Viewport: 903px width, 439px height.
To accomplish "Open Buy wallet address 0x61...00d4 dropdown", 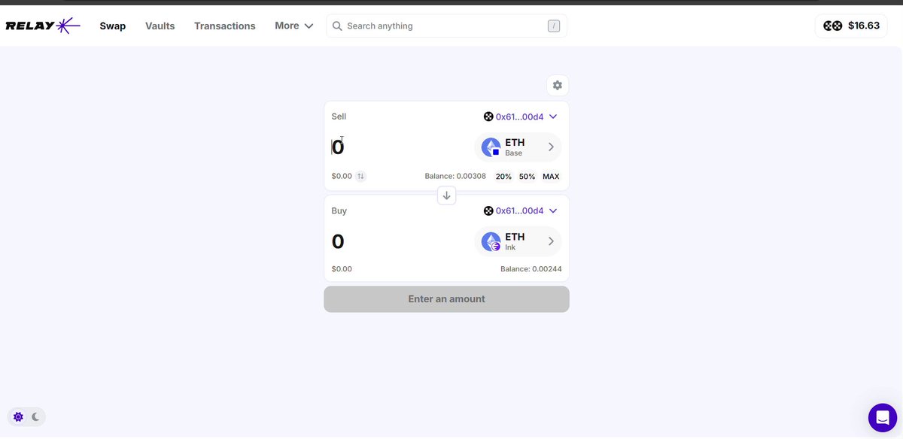I will (x=520, y=210).
